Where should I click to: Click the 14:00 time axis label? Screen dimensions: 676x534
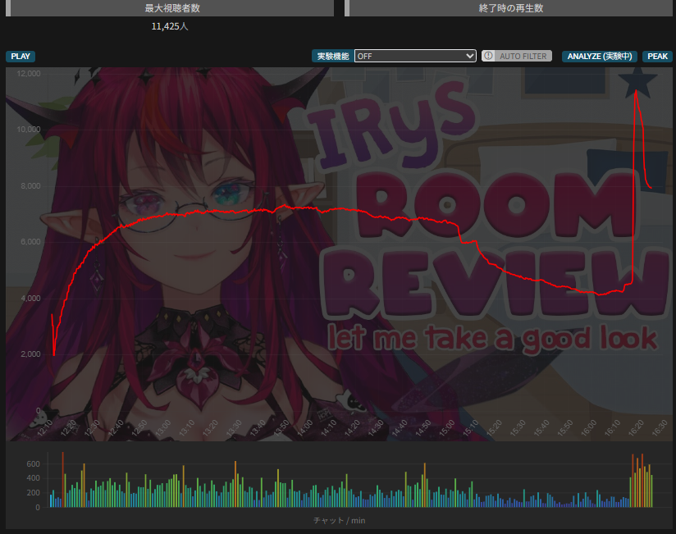[305, 428]
